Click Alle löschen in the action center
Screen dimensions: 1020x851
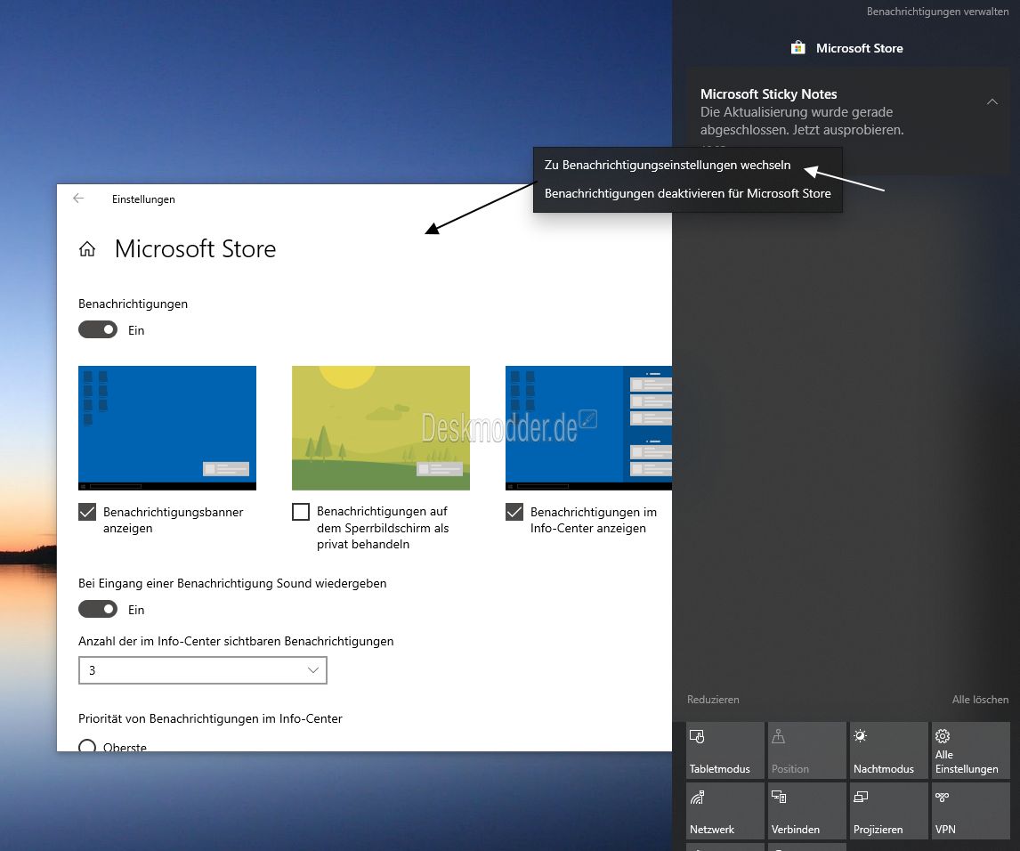pyautogui.click(x=980, y=700)
